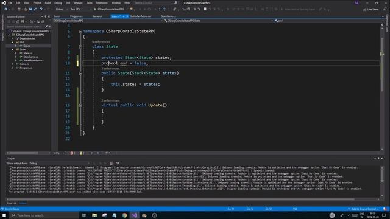
Task: Expand the Dependencies node
Action: 12,38
